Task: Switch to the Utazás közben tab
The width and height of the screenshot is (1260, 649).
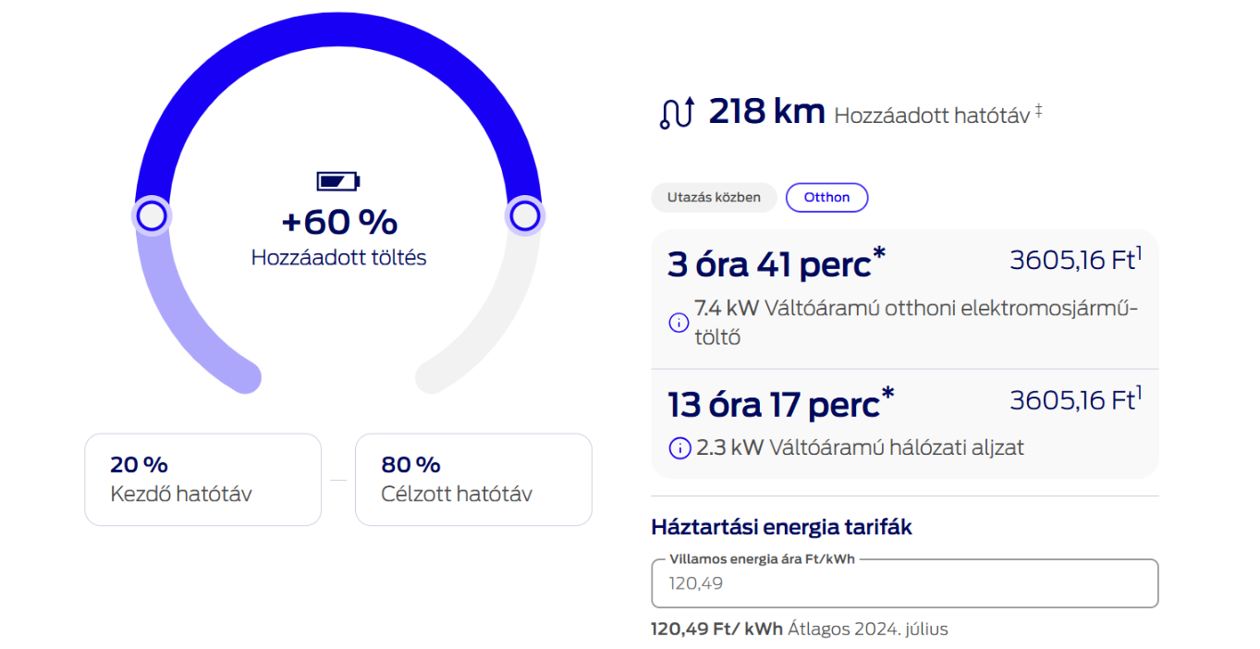Action: point(714,198)
